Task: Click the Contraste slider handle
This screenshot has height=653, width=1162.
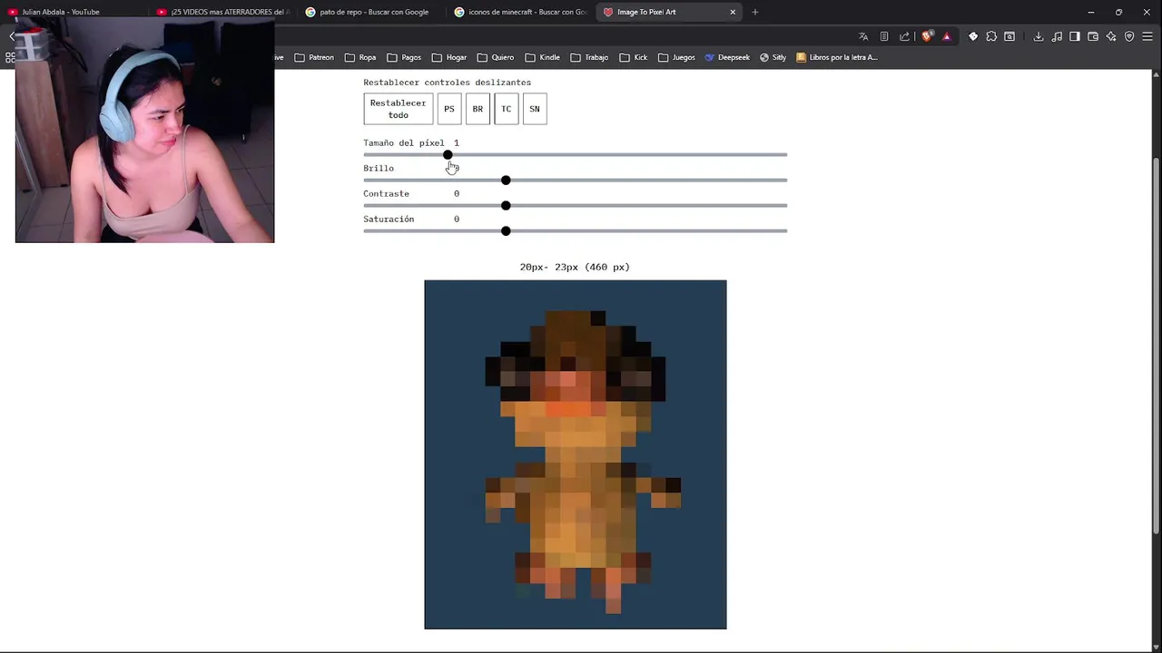Action: point(506,206)
